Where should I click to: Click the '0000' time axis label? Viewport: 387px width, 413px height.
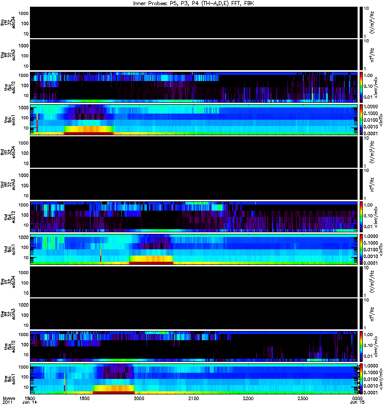pyautogui.click(x=357, y=399)
